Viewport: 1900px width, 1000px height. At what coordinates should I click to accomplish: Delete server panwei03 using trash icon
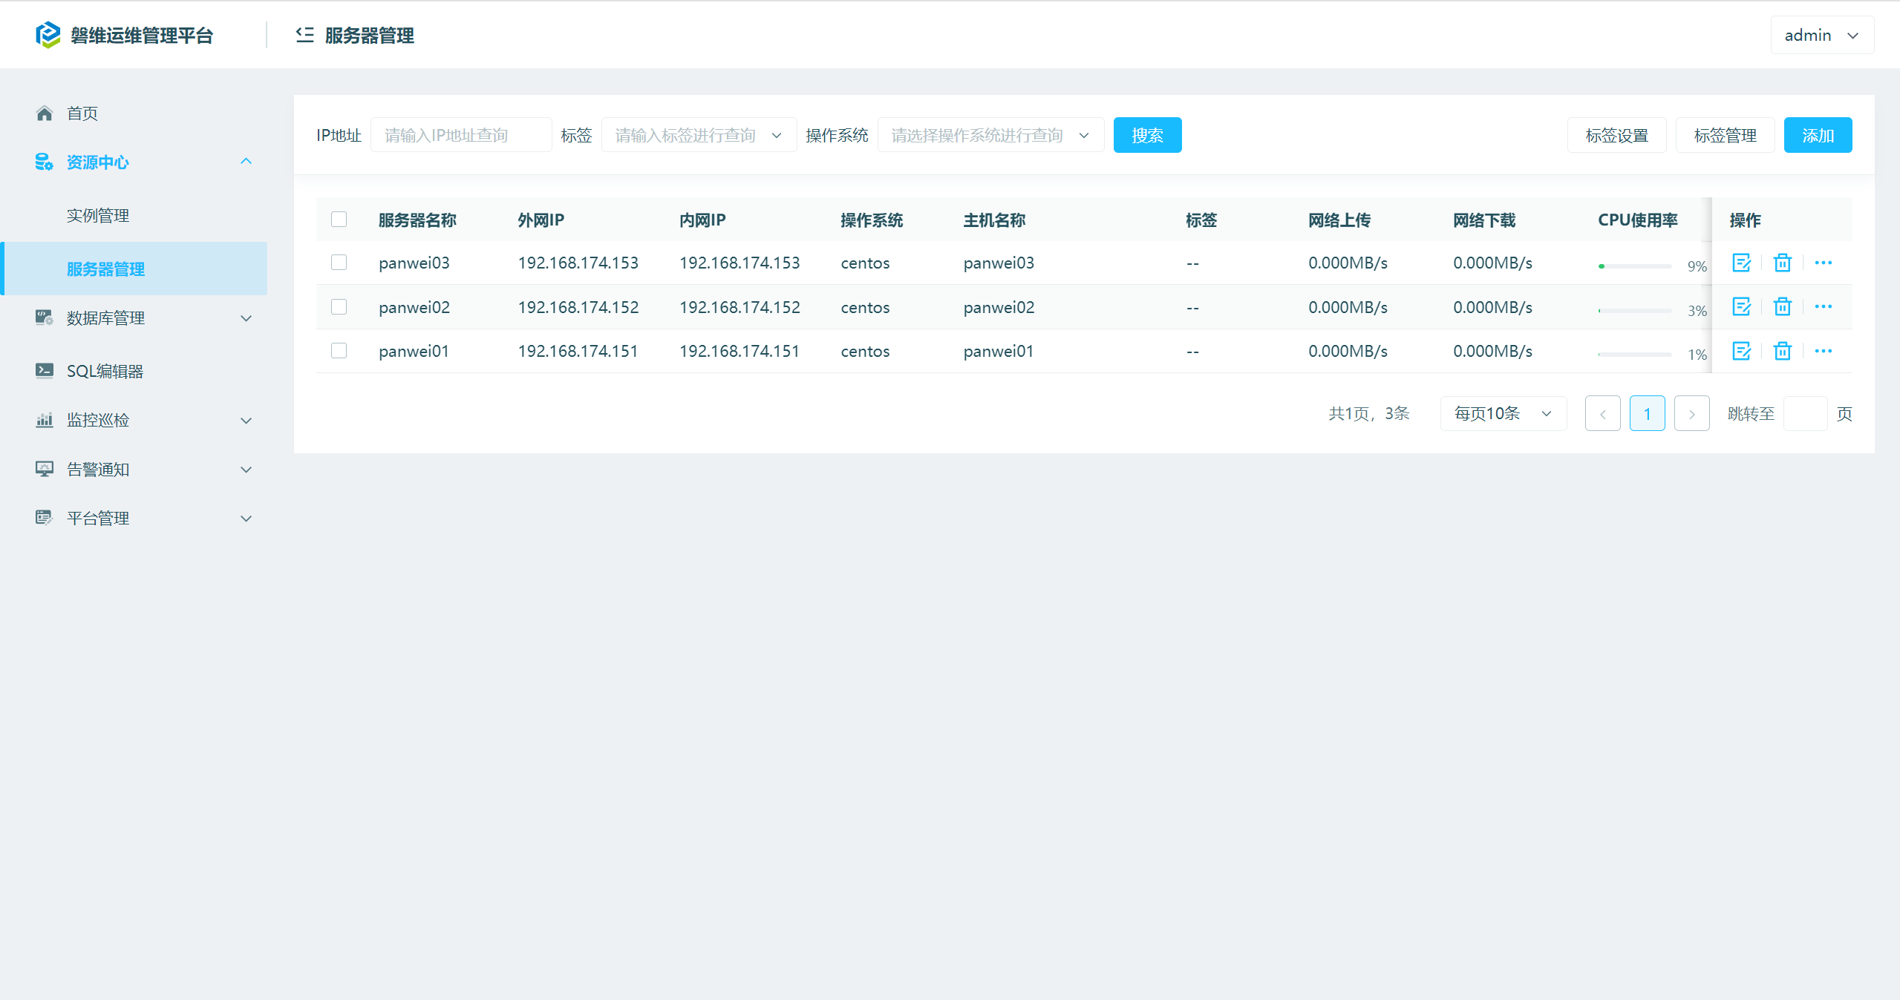1782,263
